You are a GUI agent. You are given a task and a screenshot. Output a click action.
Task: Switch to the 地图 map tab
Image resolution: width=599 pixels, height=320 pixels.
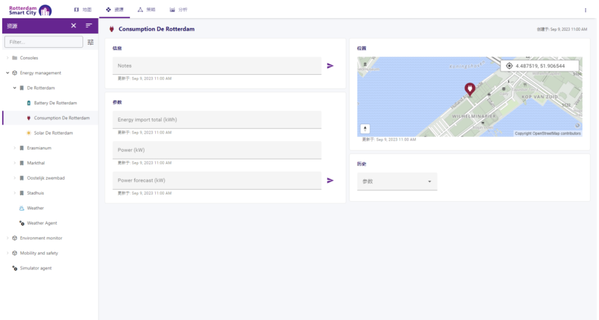83,10
